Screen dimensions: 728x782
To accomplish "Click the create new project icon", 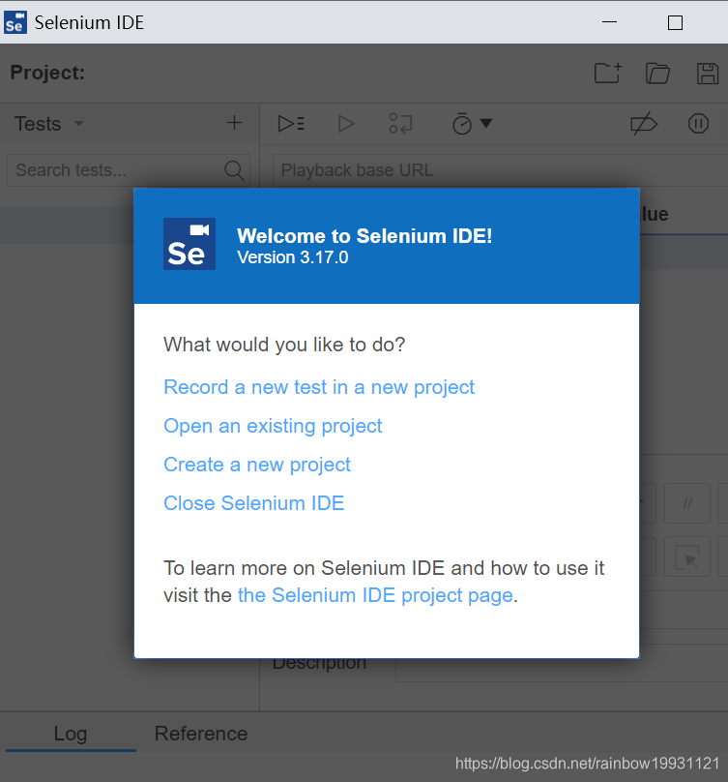I will click(608, 73).
